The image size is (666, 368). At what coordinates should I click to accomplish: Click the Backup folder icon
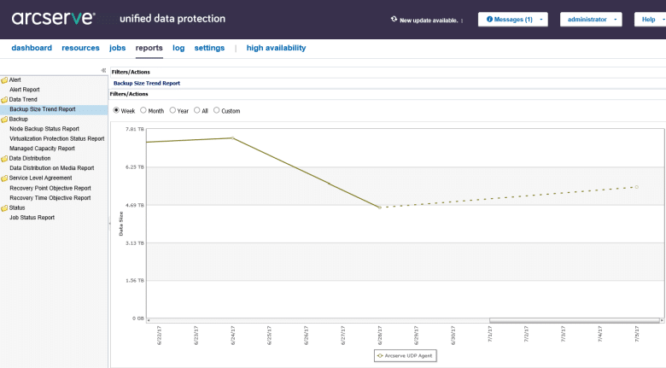click(x=4, y=120)
